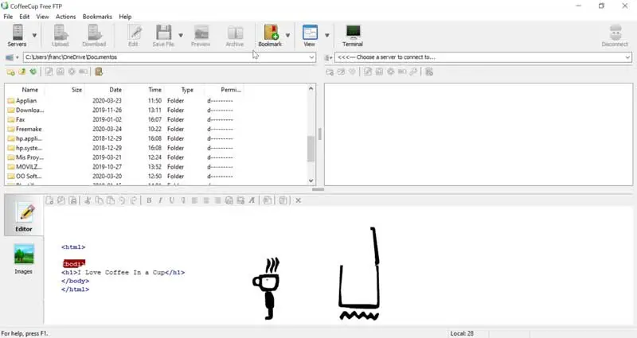Toggle bold formatting in editor
637x338 pixels.
[x=149, y=200]
